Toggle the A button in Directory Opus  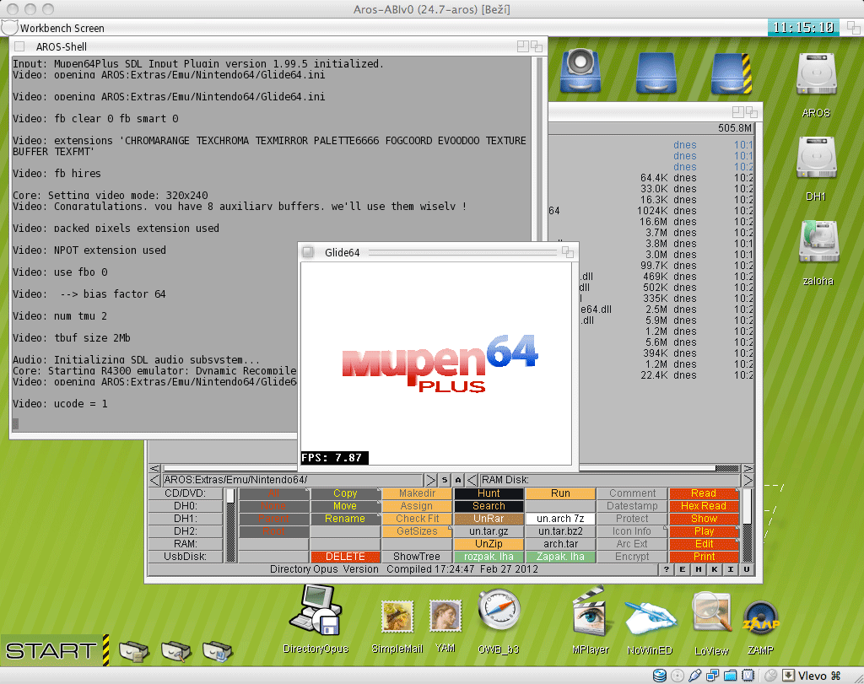458,480
